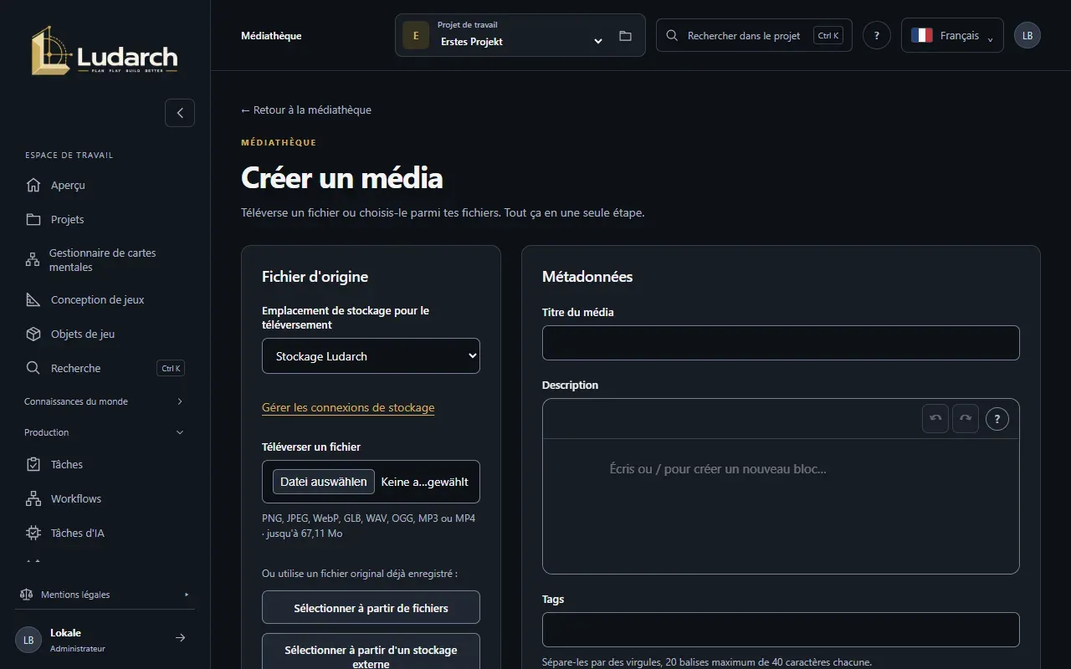Click into the Description editor area
1071x669 pixels.
click(x=781, y=506)
